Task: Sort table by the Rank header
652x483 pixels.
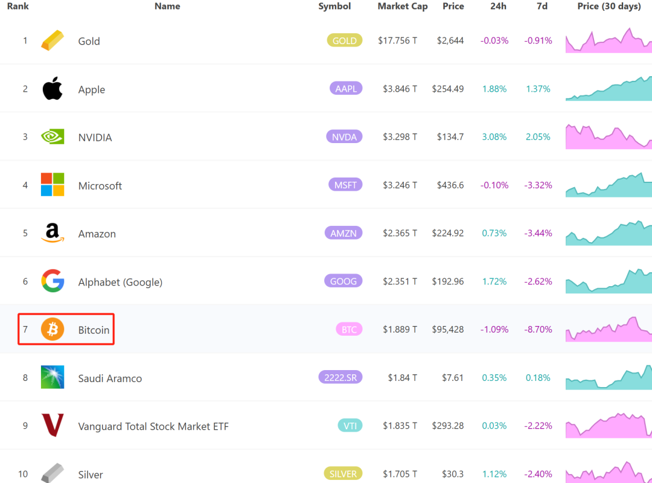Action: 18,6
